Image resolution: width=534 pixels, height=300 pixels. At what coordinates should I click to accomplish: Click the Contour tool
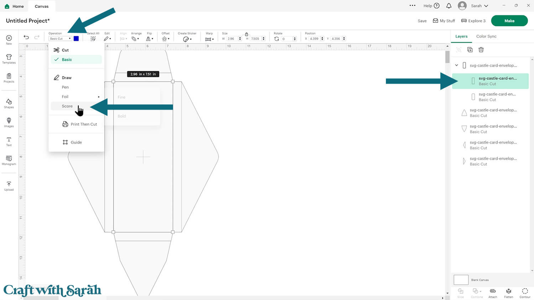coord(525,293)
